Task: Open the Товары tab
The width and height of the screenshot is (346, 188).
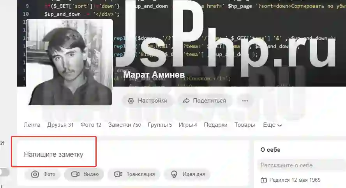Action: (244, 125)
